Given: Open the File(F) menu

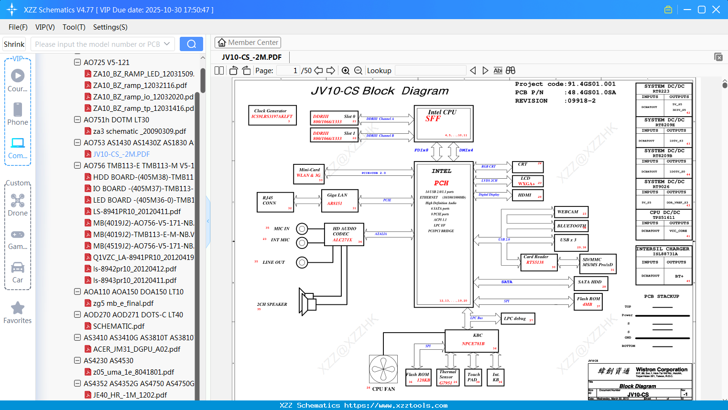Looking at the screenshot, I should pyautogui.click(x=18, y=27).
